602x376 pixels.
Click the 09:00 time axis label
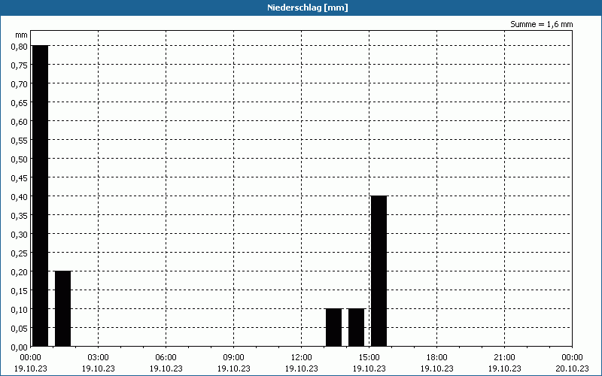tap(234, 358)
